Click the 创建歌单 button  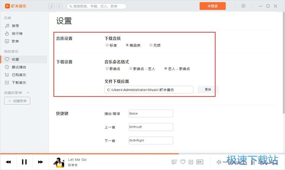click(17, 101)
